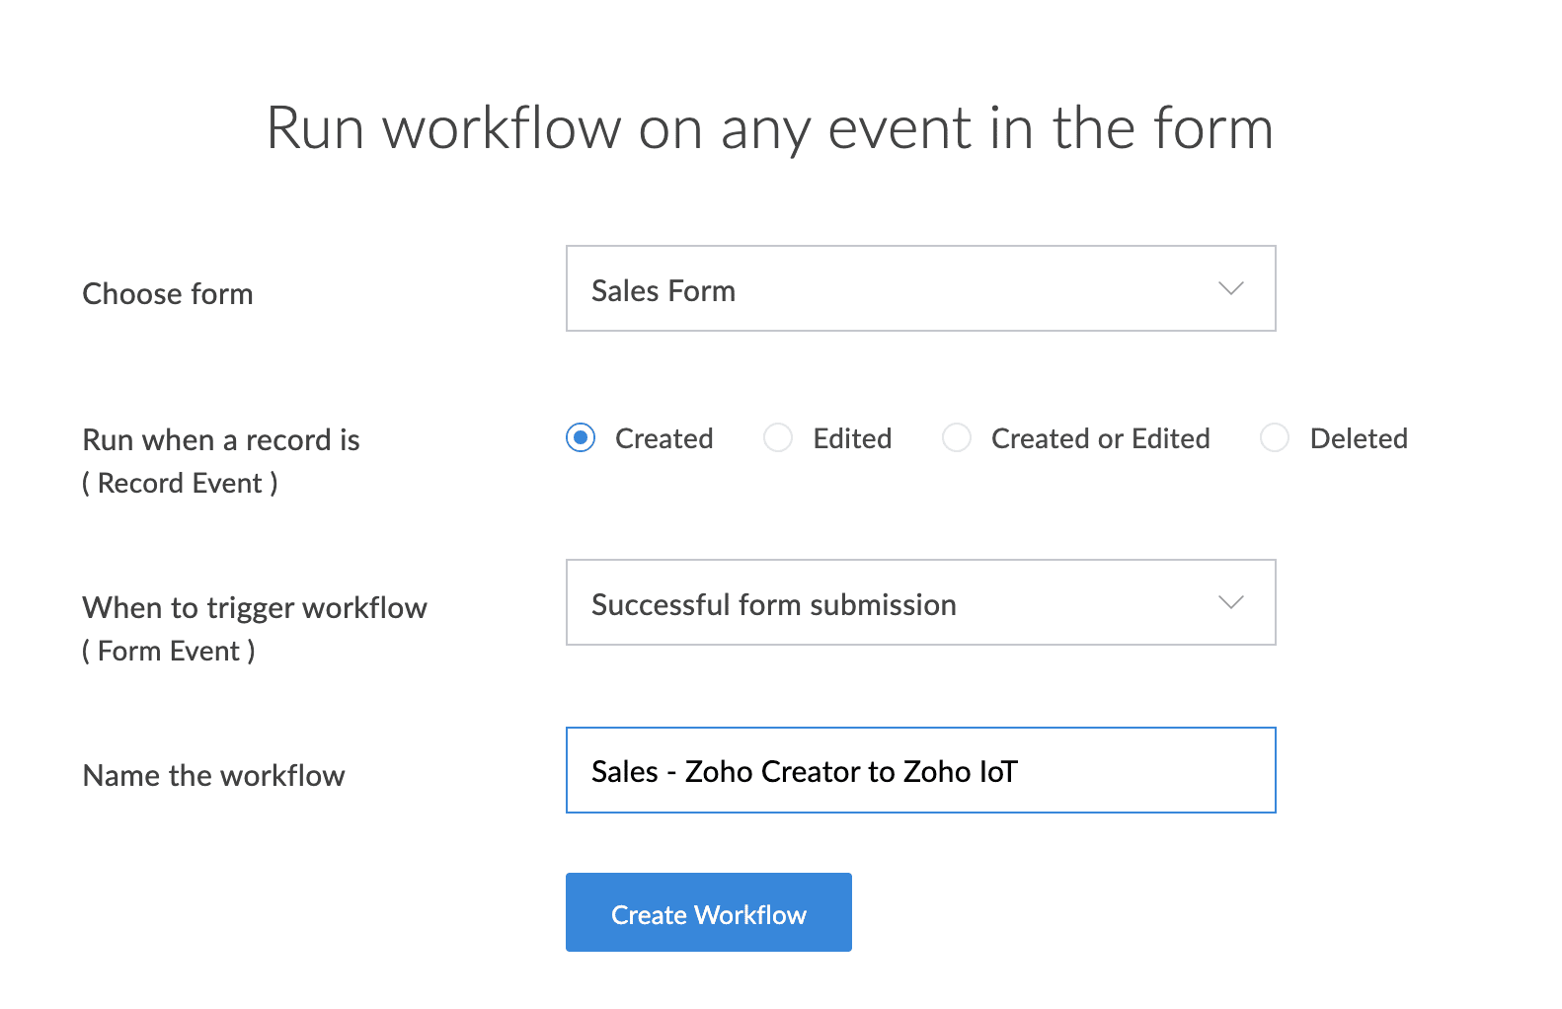Viewport: 1562px width, 1009px height.
Task: Select the Deleted radio button
Action: pyautogui.click(x=1275, y=437)
